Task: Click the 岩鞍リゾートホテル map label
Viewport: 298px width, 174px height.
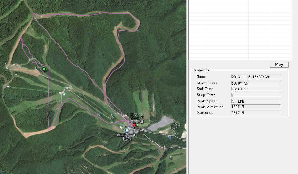Action: pyautogui.click(x=126, y=137)
